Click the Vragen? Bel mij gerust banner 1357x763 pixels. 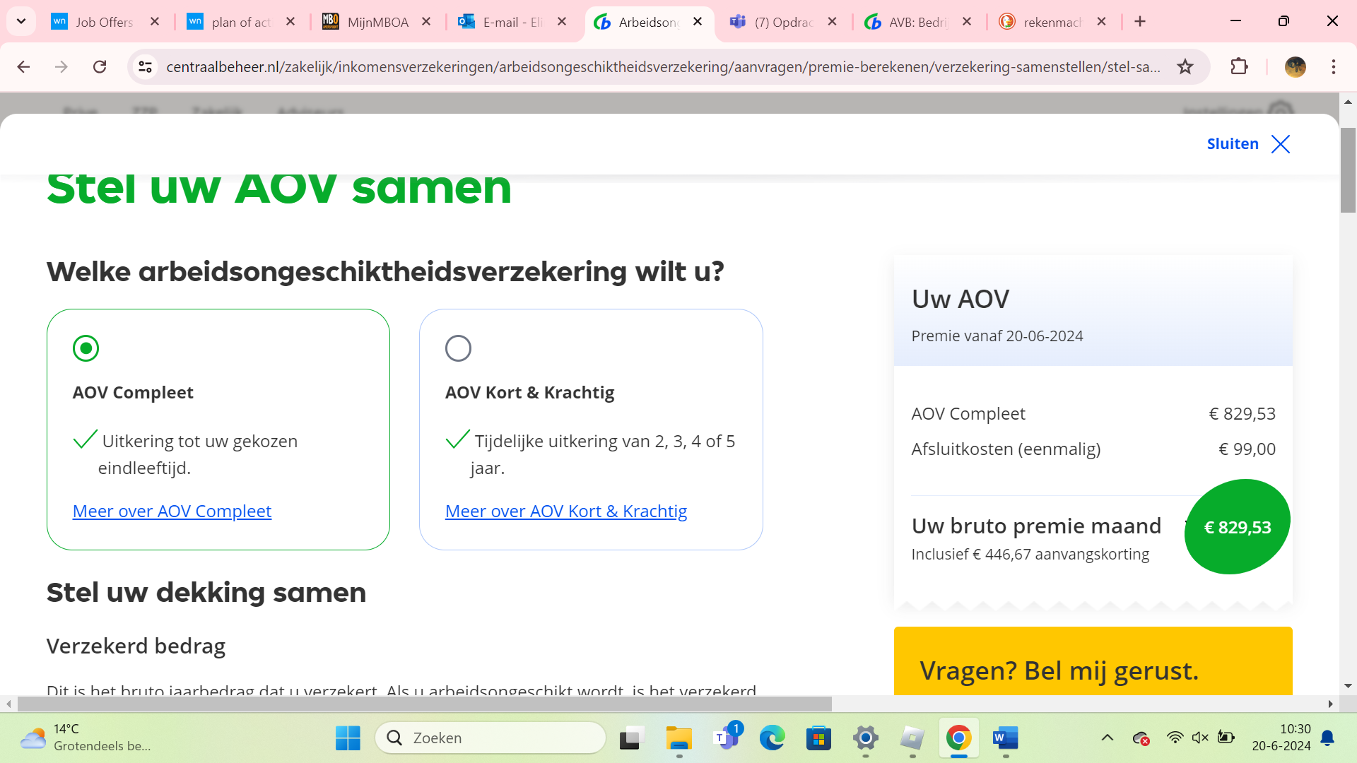click(x=1093, y=662)
